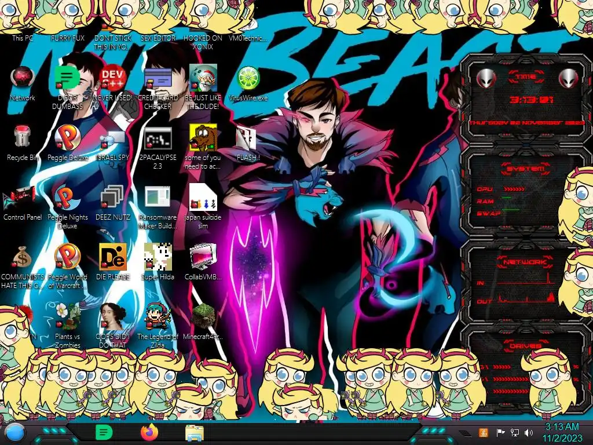Image resolution: width=593 pixels, height=445 pixels.
Task: Click the Java tray icon
Action: click(x=484, y=432)
